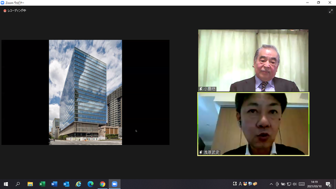
Task: Select the upper participant video tile
Action: (x=253, y=60)
